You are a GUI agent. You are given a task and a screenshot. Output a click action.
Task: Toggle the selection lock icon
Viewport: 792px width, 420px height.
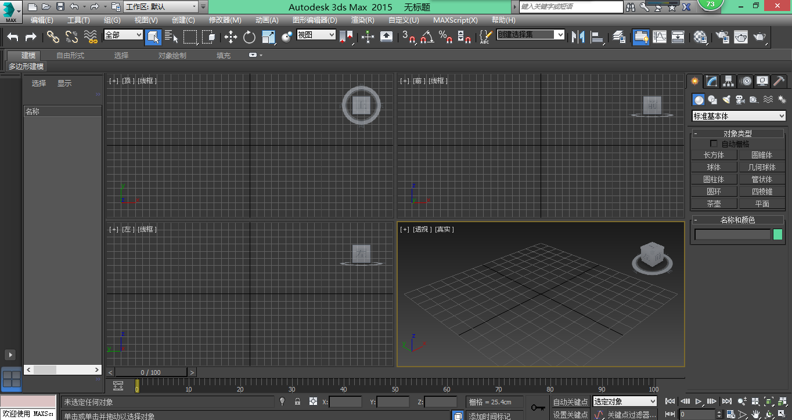click(x=298, y=401)
